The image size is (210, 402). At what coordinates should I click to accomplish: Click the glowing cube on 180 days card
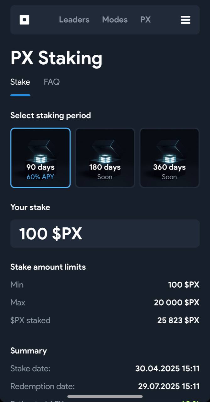(105, 158)
